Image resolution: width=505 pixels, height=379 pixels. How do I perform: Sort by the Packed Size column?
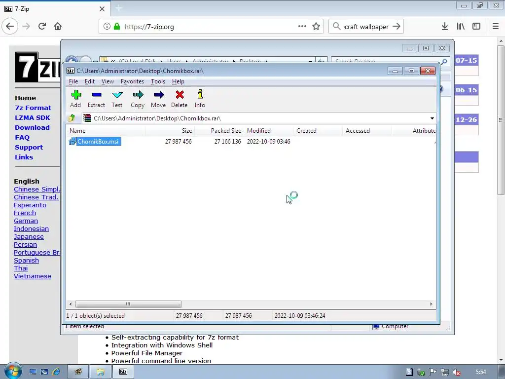[x=219, y=130]
